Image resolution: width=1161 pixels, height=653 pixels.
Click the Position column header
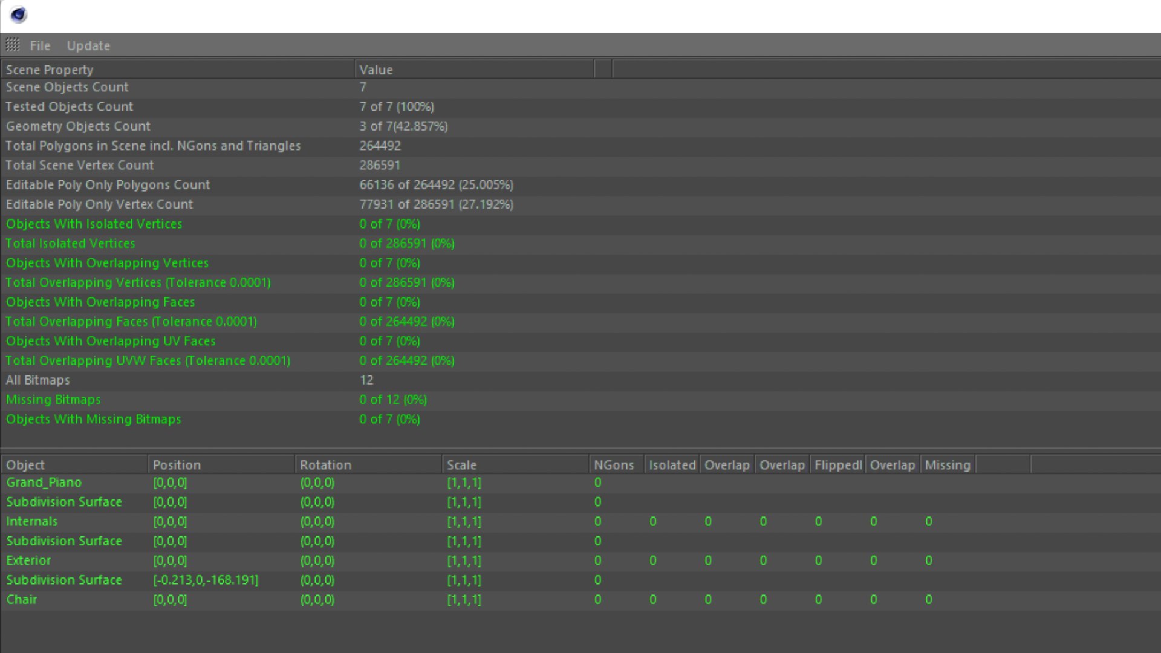[221, 465]
